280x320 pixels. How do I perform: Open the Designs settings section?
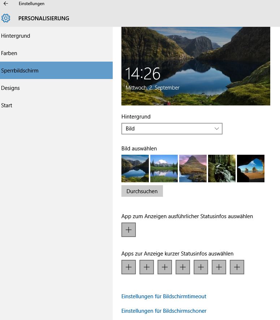tap(56, 88)
